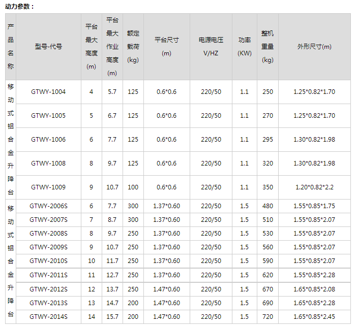The height and width of the screenshot is (328, 357).
Task: Select the '型号-代号' column header
Action: pos(48,47)
